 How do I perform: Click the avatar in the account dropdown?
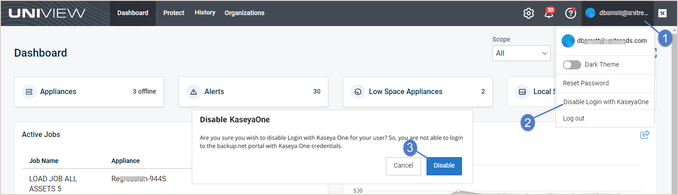pyautogui.click(x=568, y=41)
